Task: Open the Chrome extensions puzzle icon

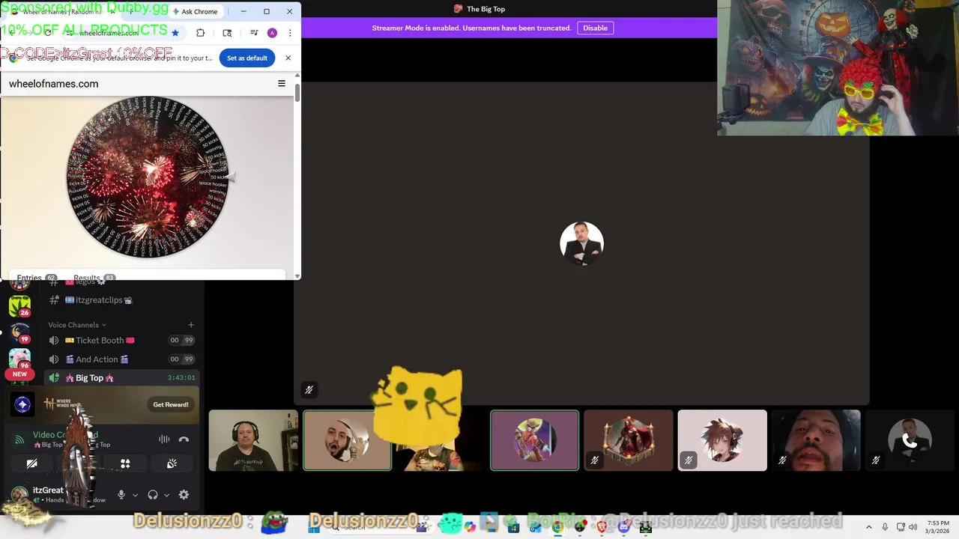Action: point(200,33)
